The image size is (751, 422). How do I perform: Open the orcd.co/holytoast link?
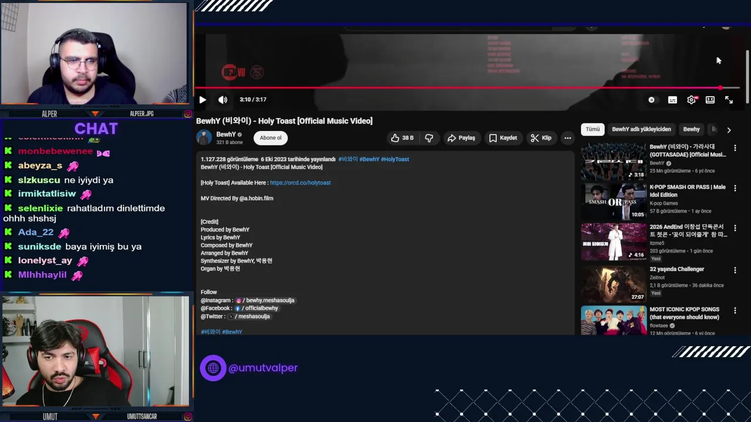(x=300, y=183)
